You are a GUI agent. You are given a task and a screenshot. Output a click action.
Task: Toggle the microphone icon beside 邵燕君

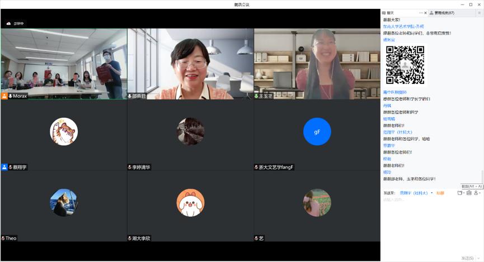click(130, 96)
